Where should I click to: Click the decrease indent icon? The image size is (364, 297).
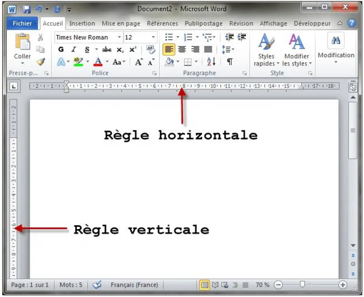coord(229,37)
